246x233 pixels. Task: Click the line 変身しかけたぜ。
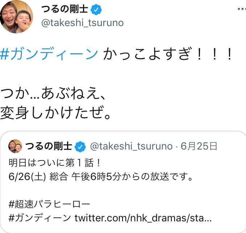point(56,113)
